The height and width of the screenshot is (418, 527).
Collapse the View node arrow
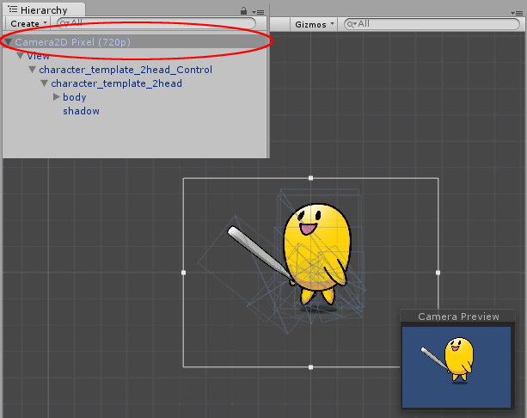[21, 56]
